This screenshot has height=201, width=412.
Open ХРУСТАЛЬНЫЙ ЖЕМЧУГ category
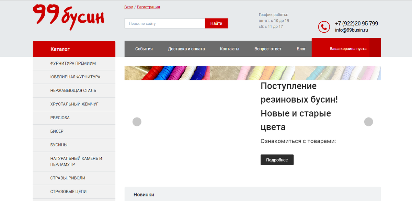(x=74, y=104)
